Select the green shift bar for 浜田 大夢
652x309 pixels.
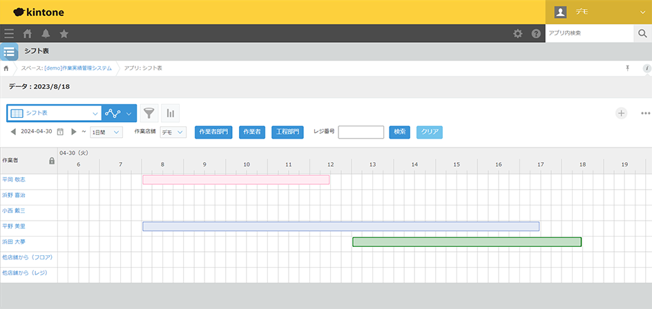point(467,241)
